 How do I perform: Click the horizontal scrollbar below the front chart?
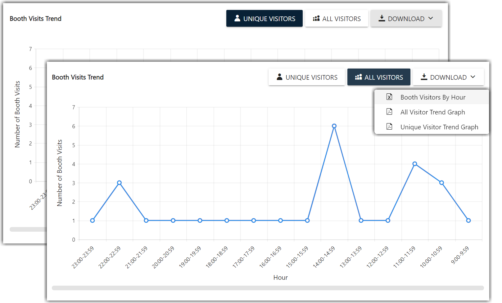(268, 288)
